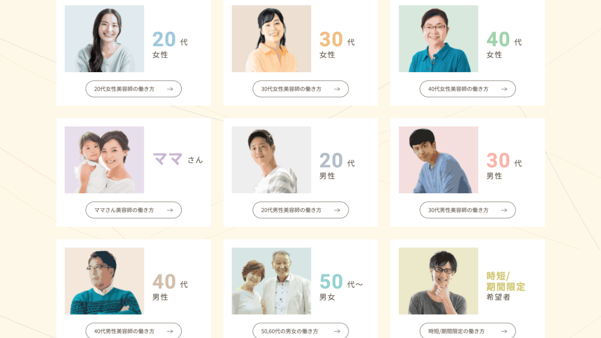Click arrow icon on 50,60代の男女の働き方 button
Image resolution: width=601 pixels, height=338 pixels.
[x=337, y=331]
